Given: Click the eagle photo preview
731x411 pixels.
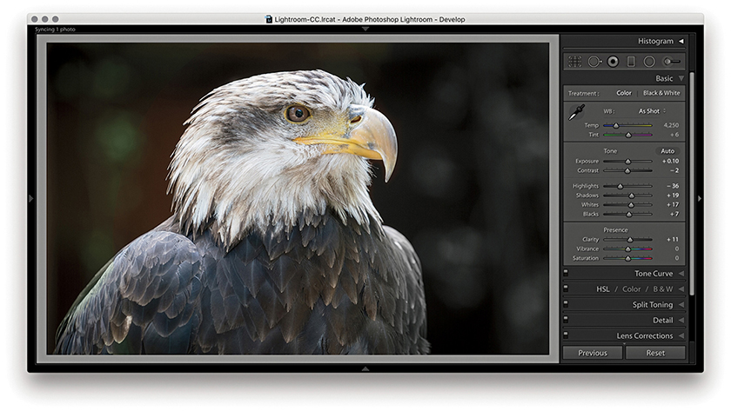Looking at the screenshot, I should (x=298, y=199).
